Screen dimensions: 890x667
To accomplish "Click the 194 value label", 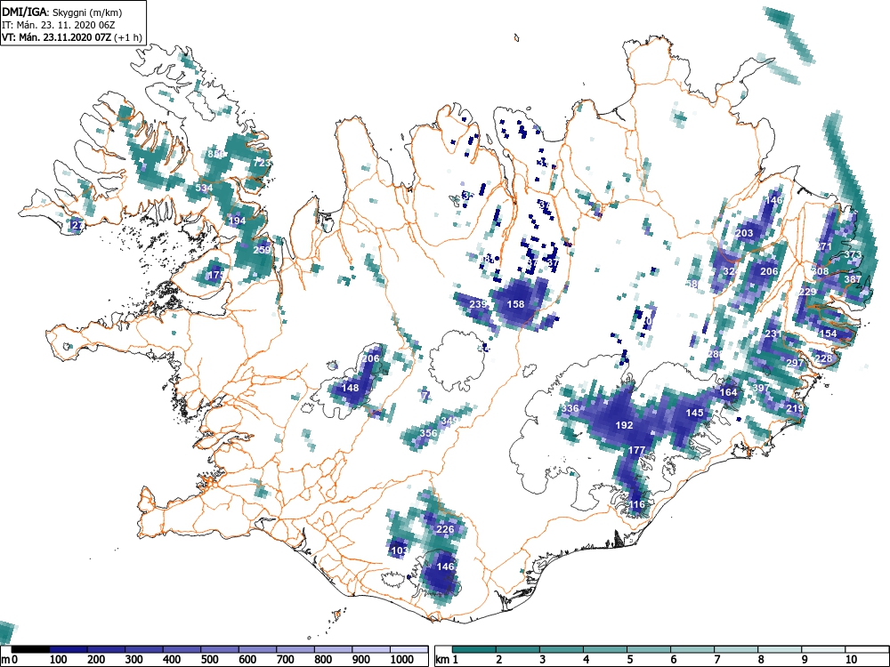I will point(238,221).
